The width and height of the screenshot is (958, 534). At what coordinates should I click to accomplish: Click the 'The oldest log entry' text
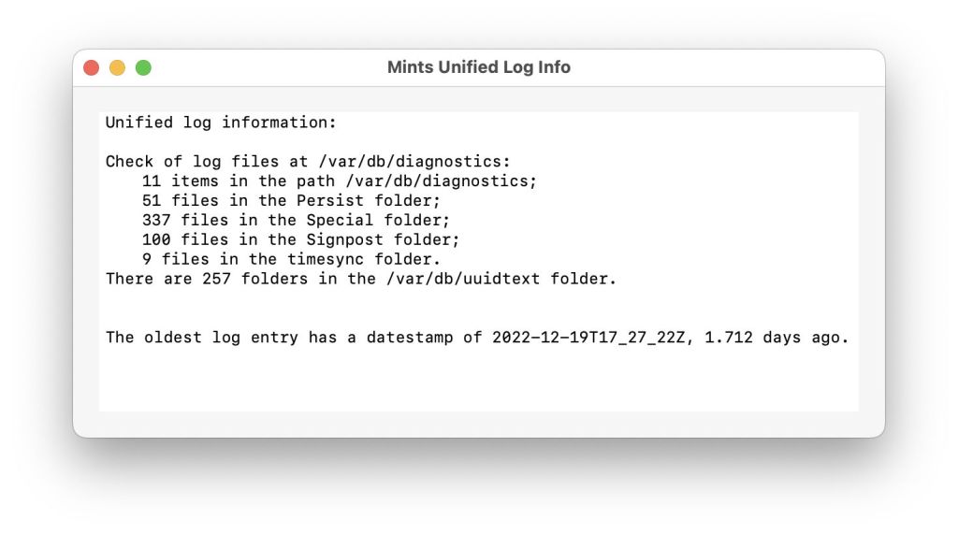pyautogui.click(x=201, y=338)
